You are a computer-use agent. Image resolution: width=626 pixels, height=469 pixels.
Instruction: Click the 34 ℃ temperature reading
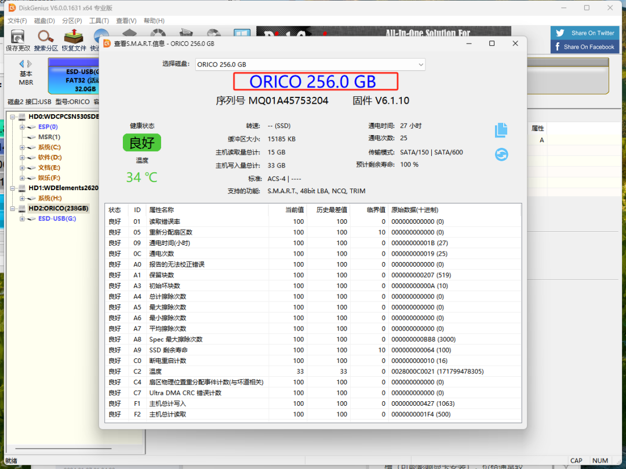(142, 177)
